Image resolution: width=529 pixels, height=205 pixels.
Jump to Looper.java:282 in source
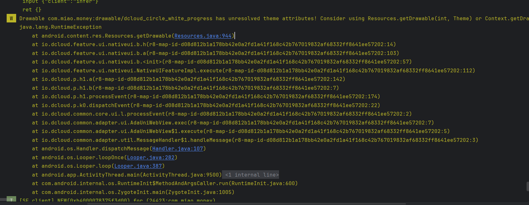click(150, 157)
